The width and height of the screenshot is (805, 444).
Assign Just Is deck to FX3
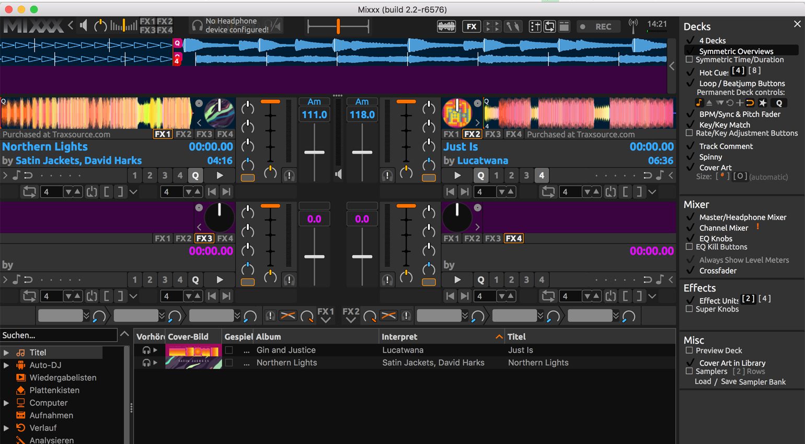pyautogui.click(x=492, y=134)
